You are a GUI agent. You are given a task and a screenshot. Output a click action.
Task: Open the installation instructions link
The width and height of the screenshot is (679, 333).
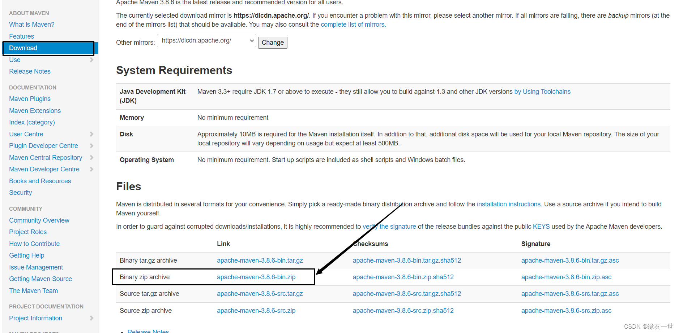coord(509,204)
